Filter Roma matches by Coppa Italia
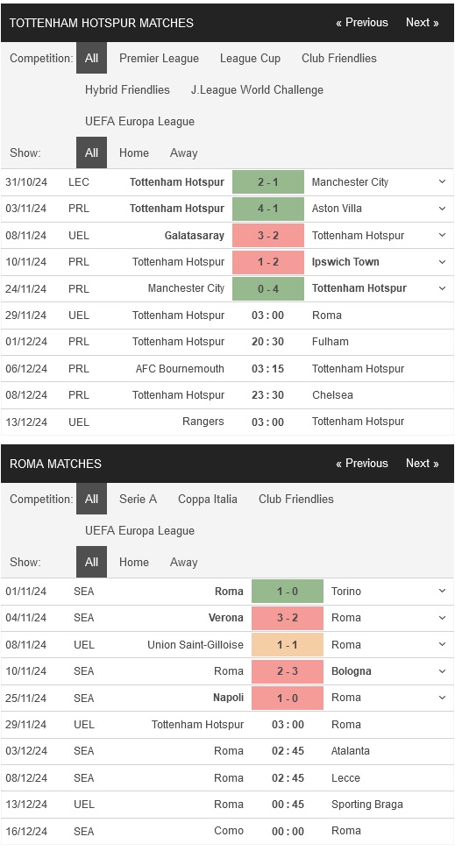Screen dimensions: 455x851 pos(208,499)
